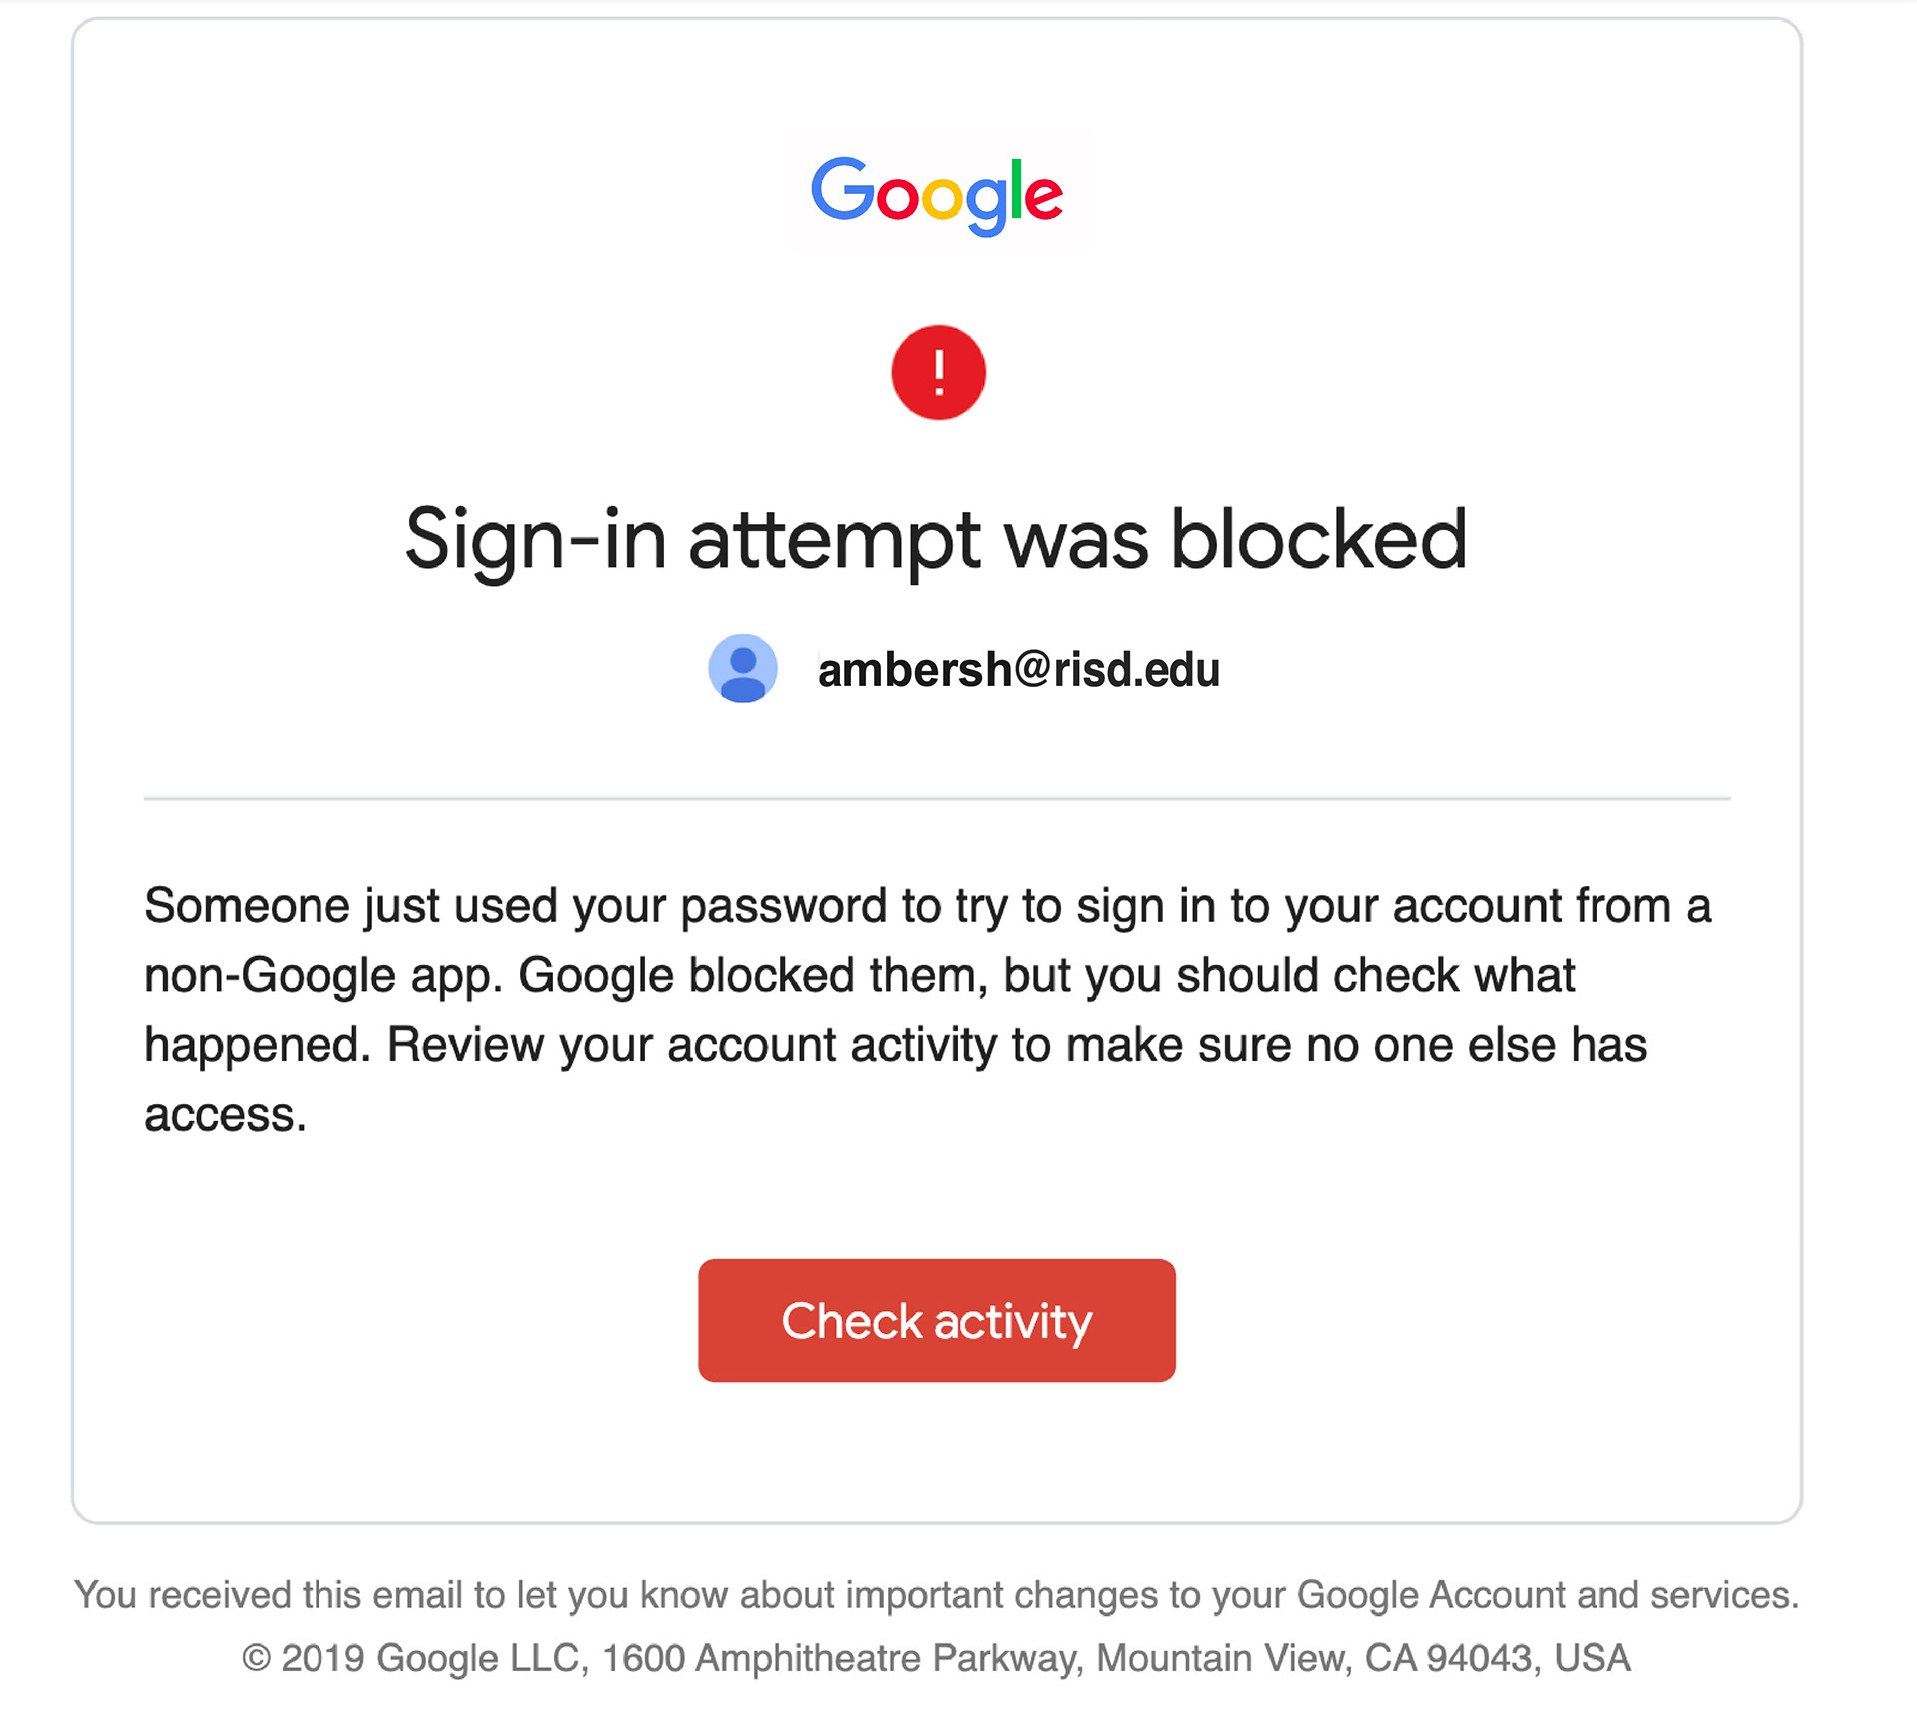Click the ambersh@risd.edu email address
The image size is (1917, 1717).
click(x=1018, y=669)
